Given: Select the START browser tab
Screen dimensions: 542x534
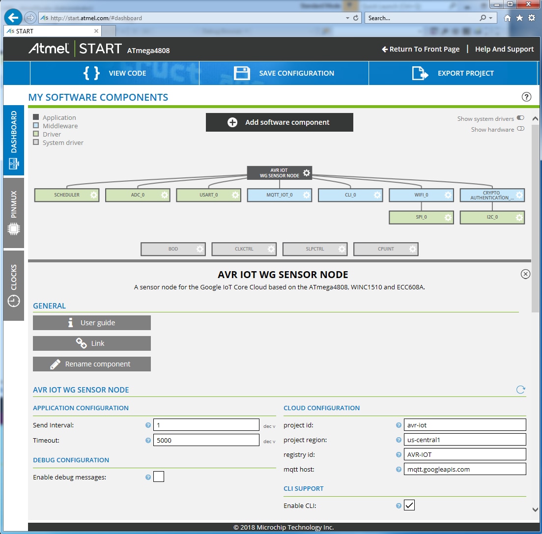Looking at the screenshot, I should (x=49, y=30).
